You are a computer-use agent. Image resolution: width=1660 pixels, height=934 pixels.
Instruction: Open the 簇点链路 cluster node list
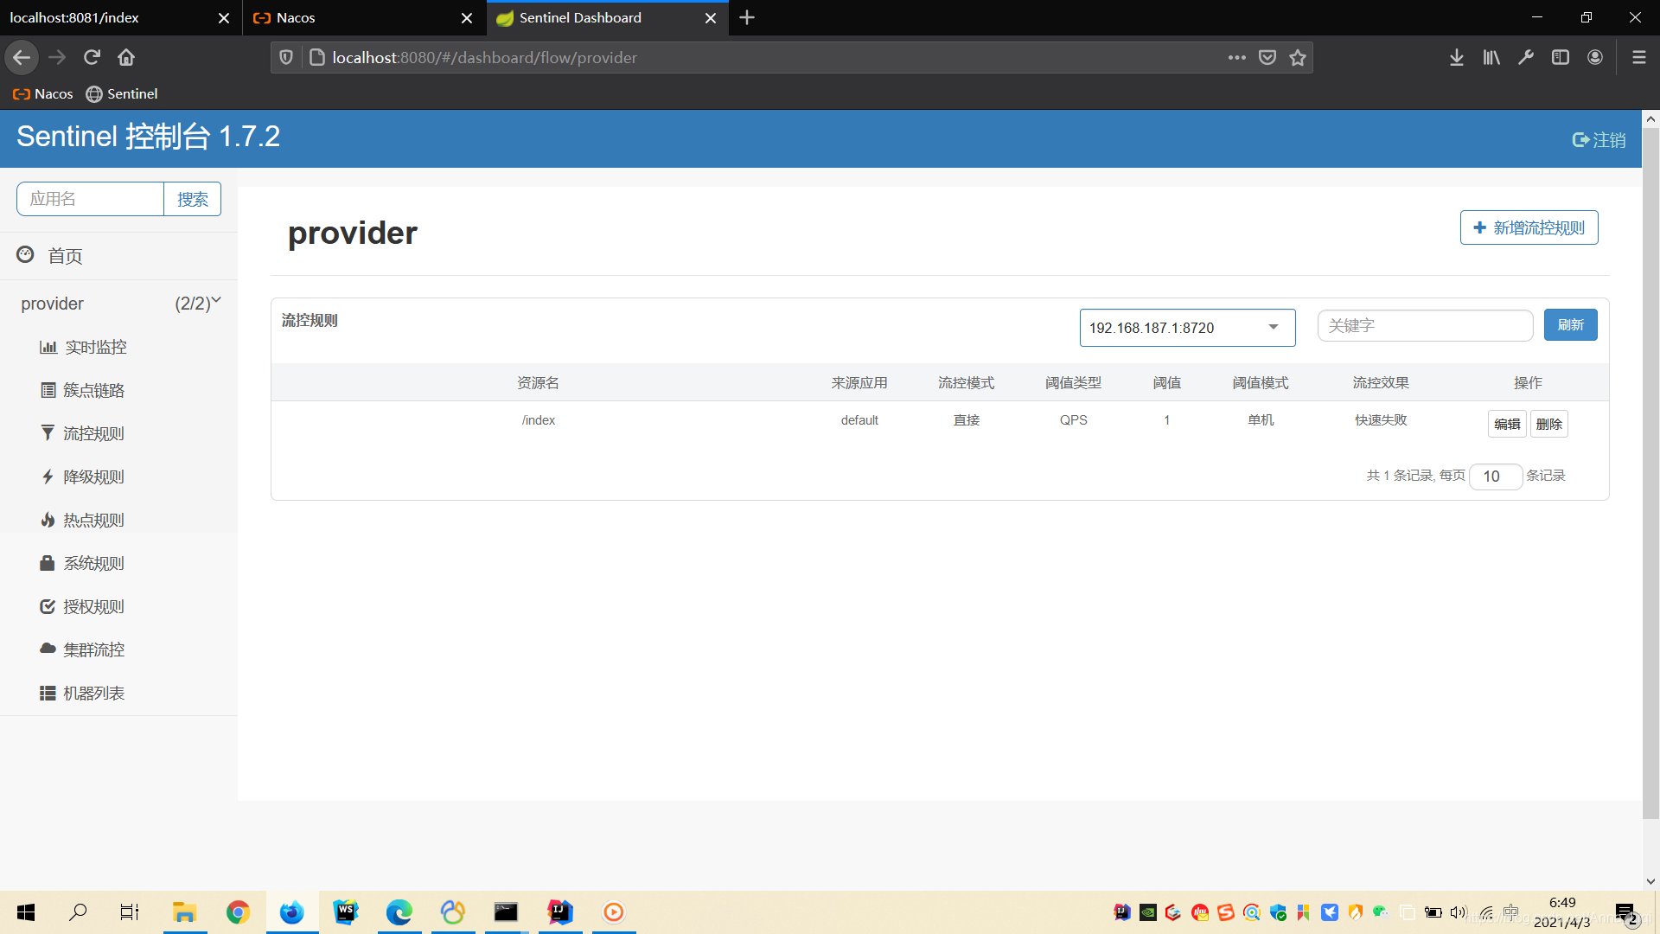[x=83, y=390]
